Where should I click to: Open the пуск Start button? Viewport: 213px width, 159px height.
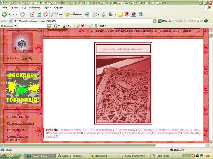pos(10,156)
